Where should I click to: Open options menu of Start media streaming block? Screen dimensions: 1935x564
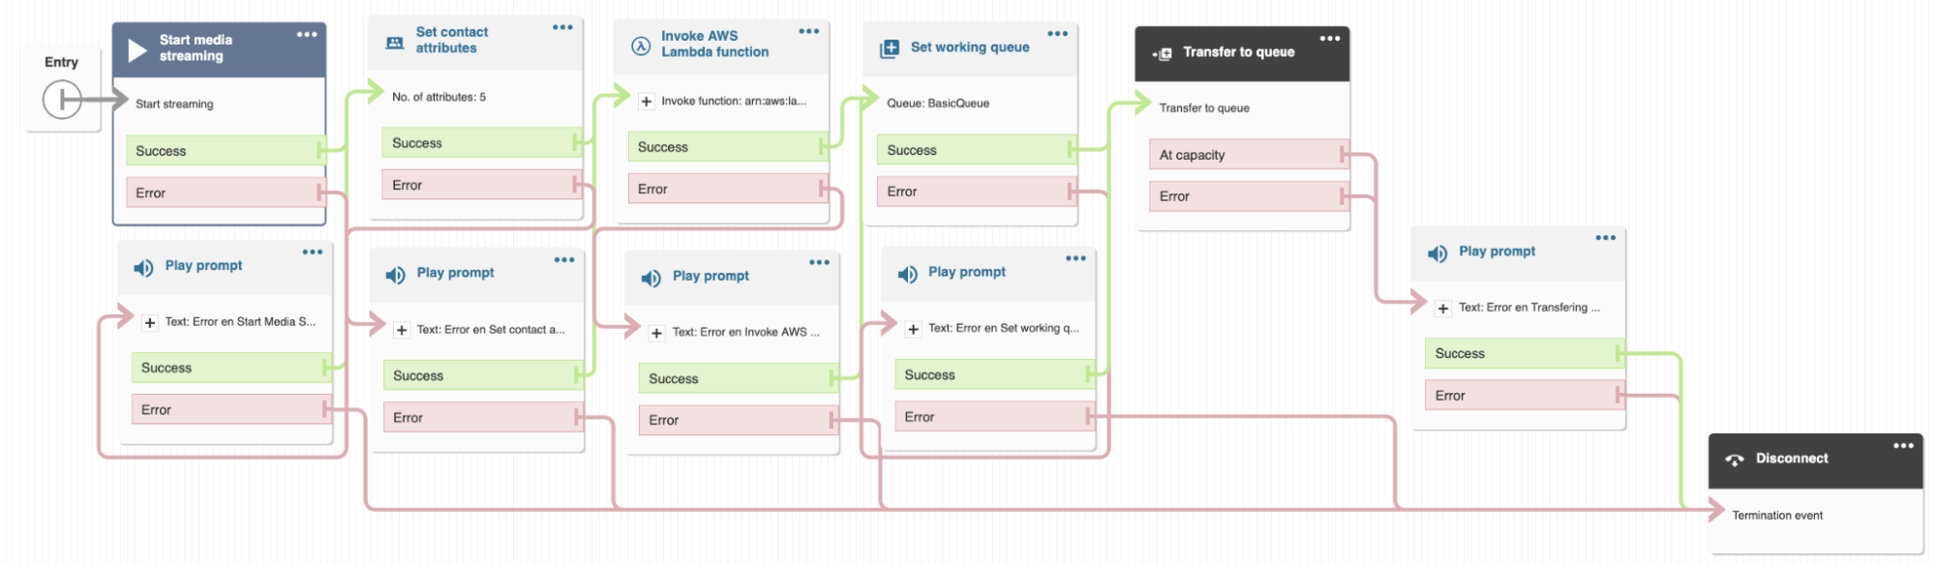(307, 35)
